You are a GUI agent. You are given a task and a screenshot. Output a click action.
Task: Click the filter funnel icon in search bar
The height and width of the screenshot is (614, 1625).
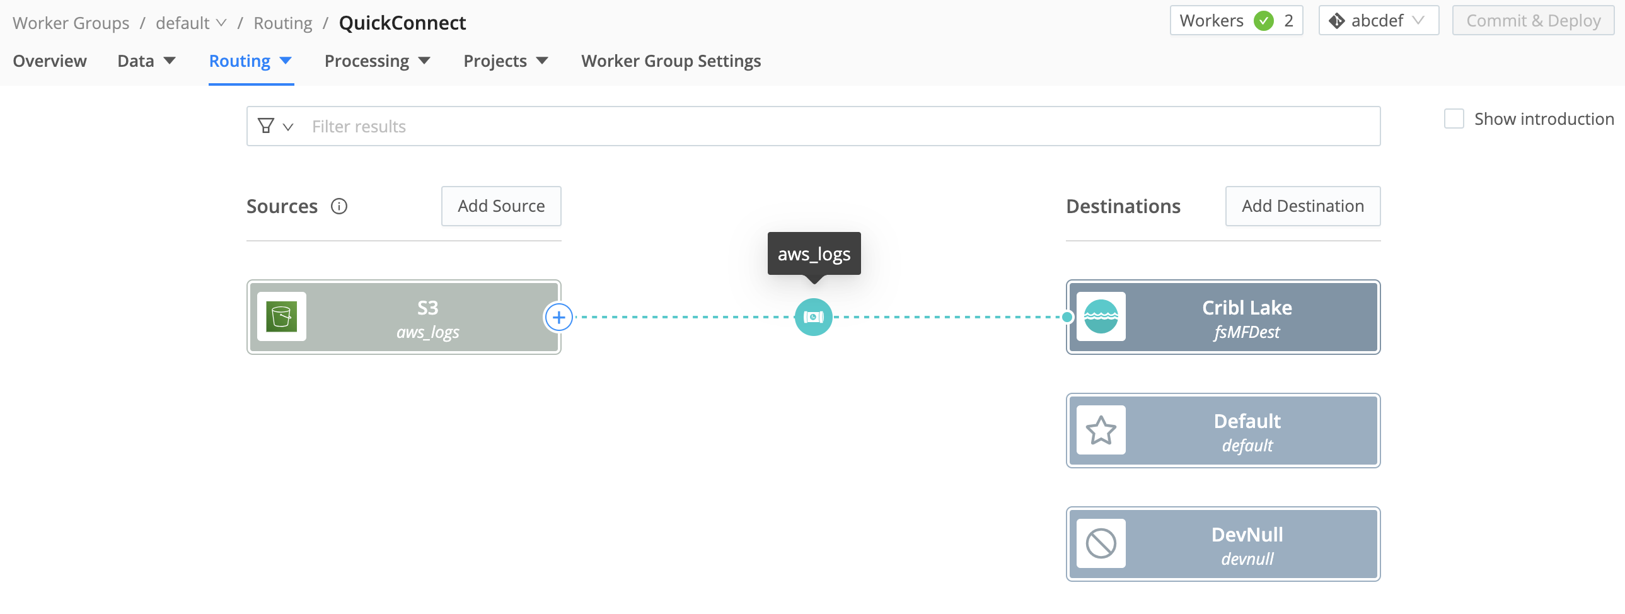click(x=265, y=125)
